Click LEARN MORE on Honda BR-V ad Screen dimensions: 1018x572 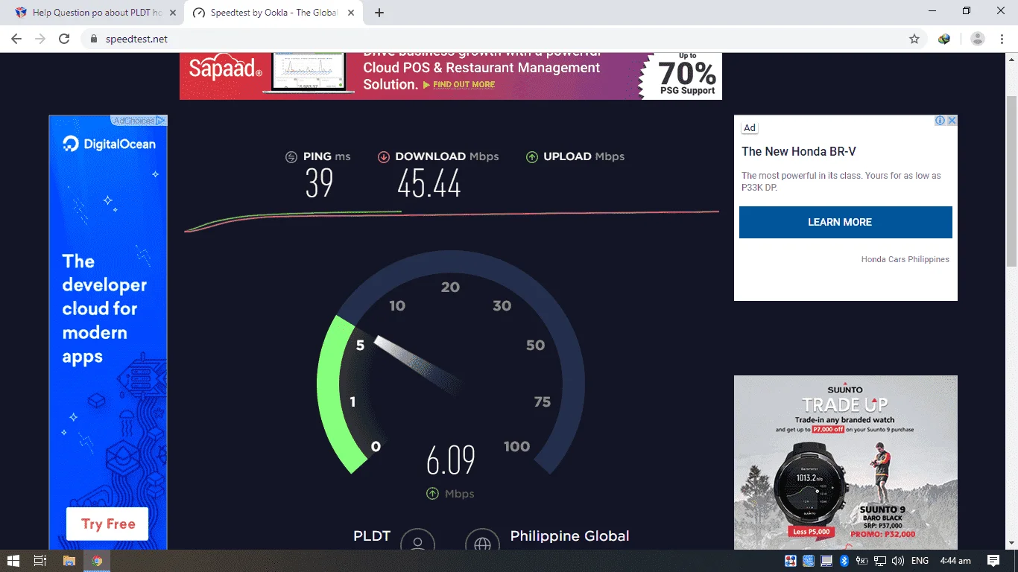846,222
